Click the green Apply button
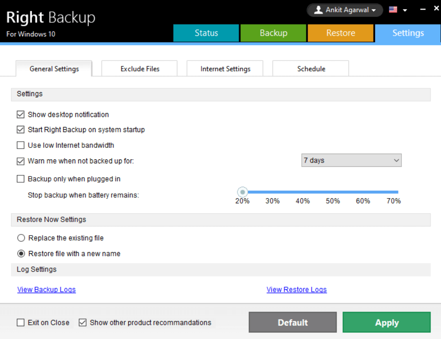The image size is (441, 339). tap(387, 323)
